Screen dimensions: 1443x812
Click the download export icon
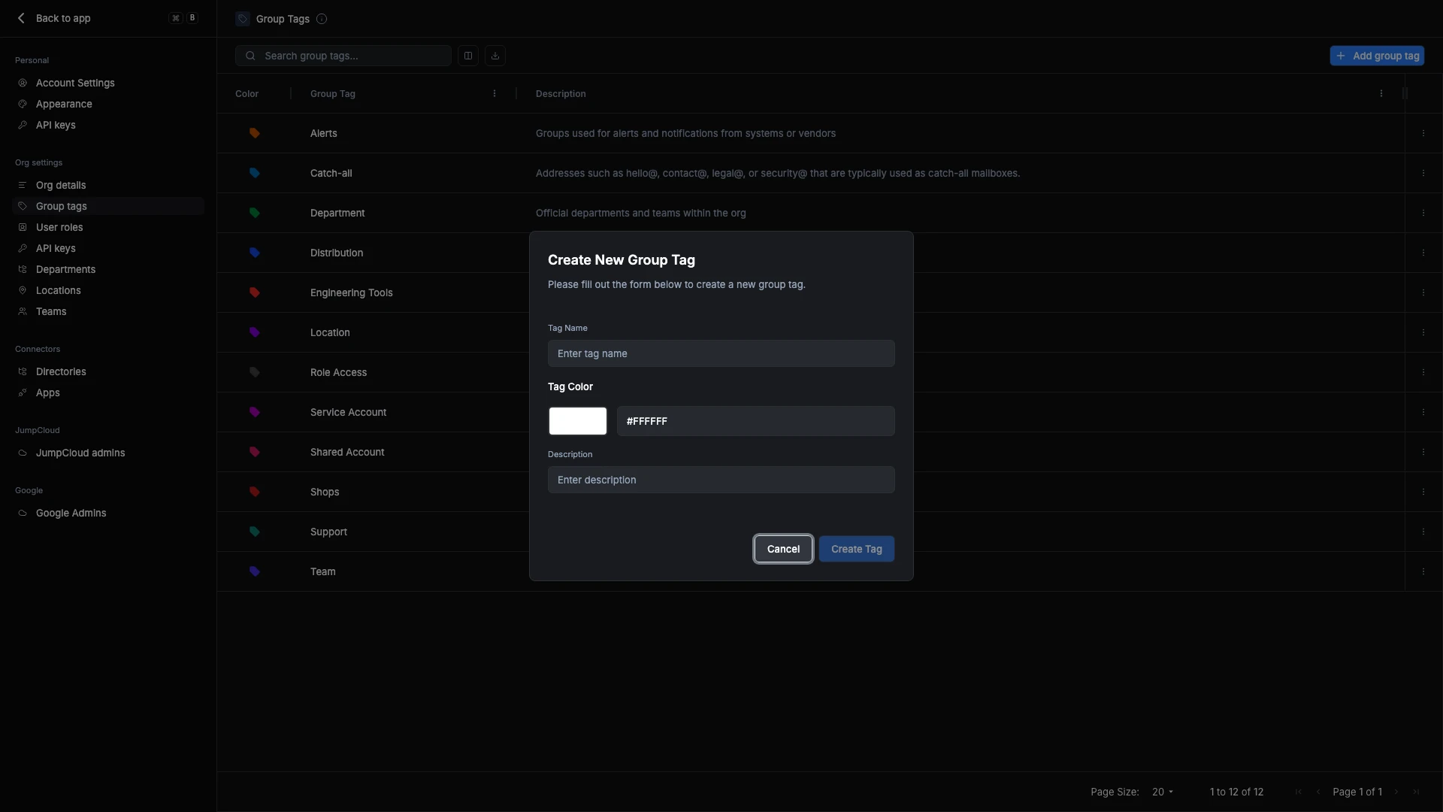coord(495,56)
